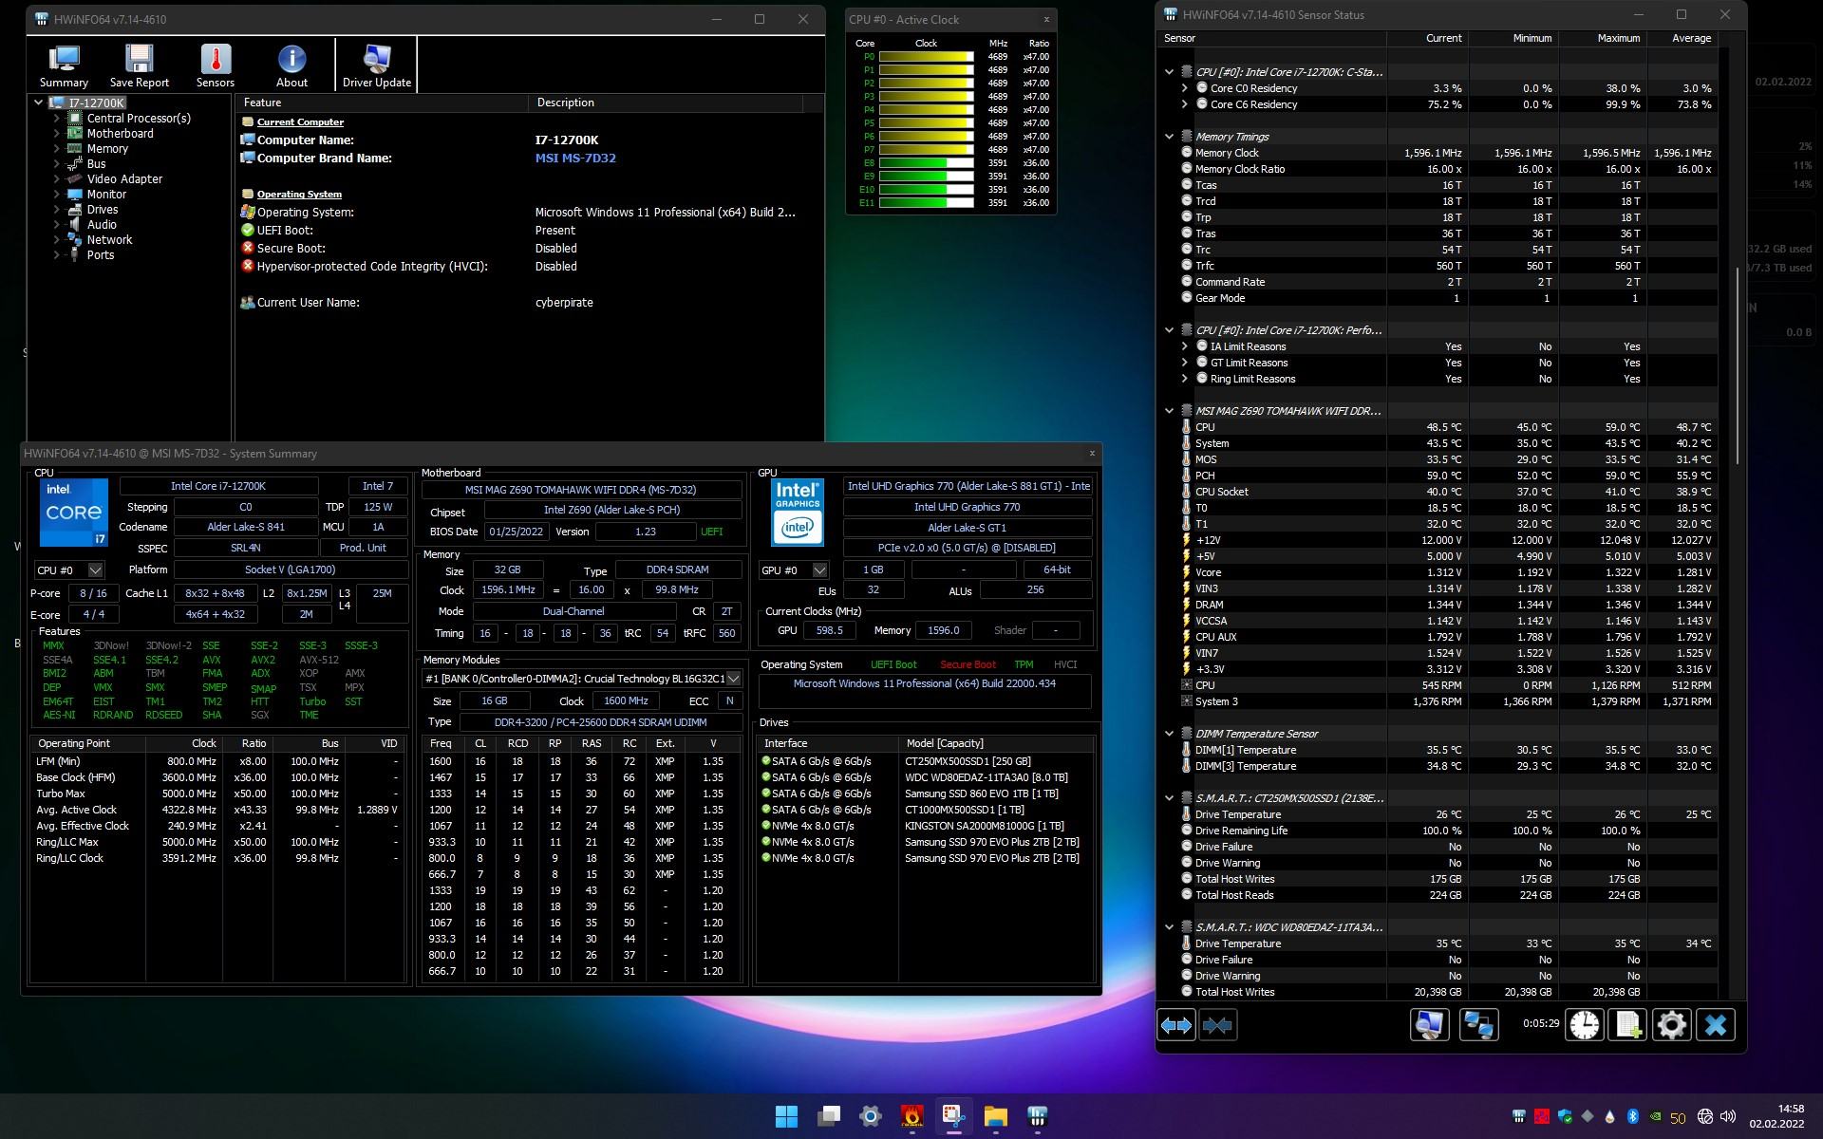
Task: Reset the sensor clock timer button
Action: [1584, 1024]
